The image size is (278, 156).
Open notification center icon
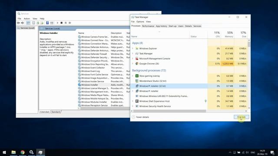click(x=272, y=153)
